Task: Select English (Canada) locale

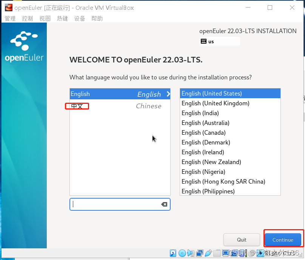Action: (230, 132)
